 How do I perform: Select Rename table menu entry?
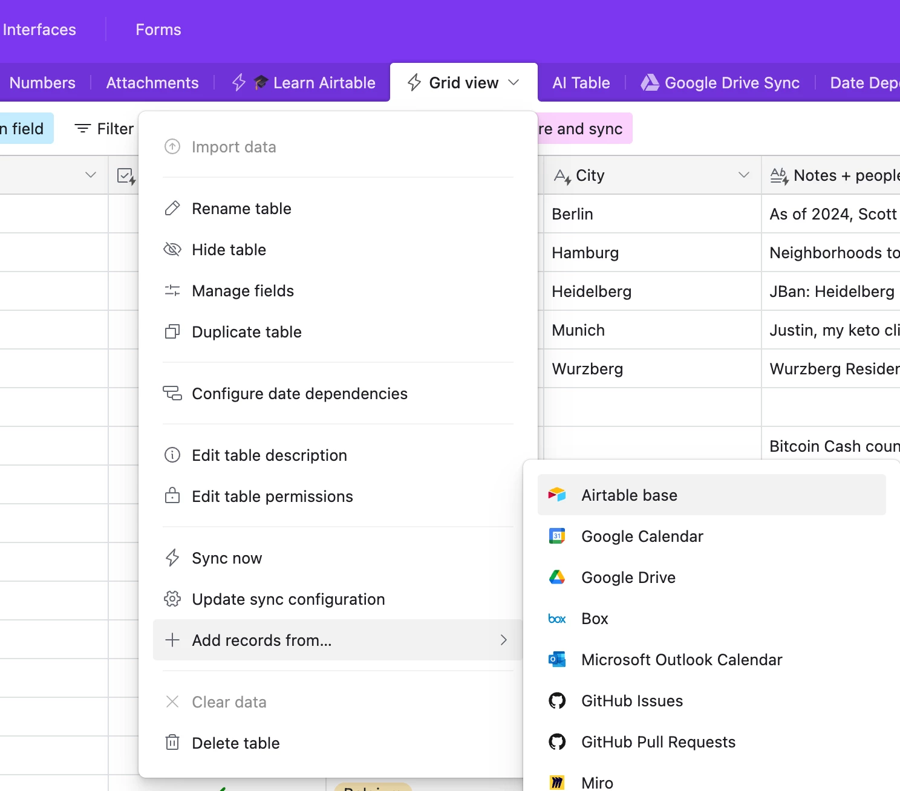tap(338, 208)
